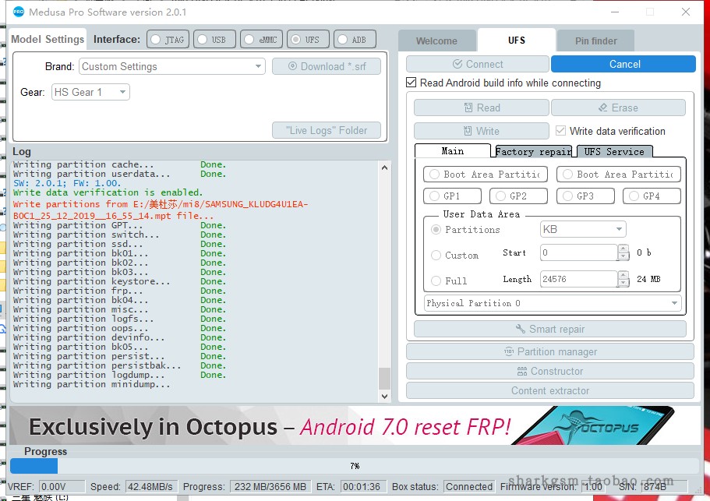710x501 pixels.
Task: Click the VREF value 0.00V
Action: click(62, 486)
